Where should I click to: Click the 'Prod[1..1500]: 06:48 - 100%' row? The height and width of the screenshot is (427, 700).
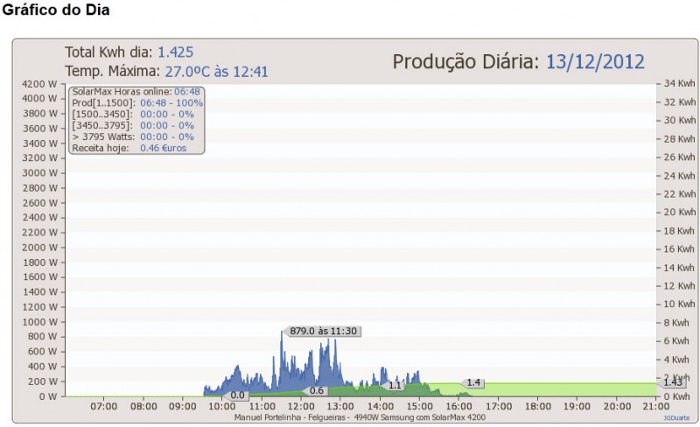pos(137,102)
